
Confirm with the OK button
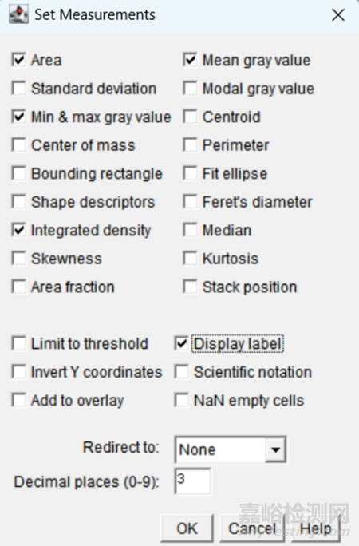187,528
